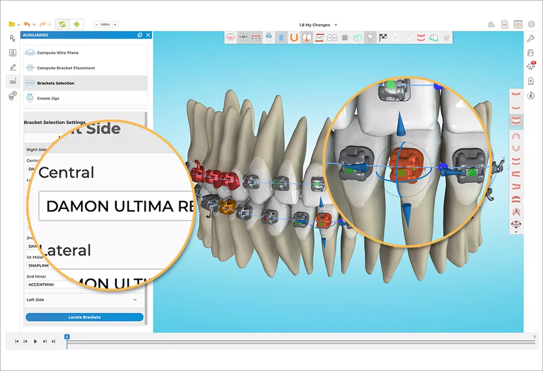The image size is (543, 371).
Task: Click the orange undo arrow
Action: 27,24
